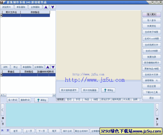Move selected song up in music list

pos(48,67)
